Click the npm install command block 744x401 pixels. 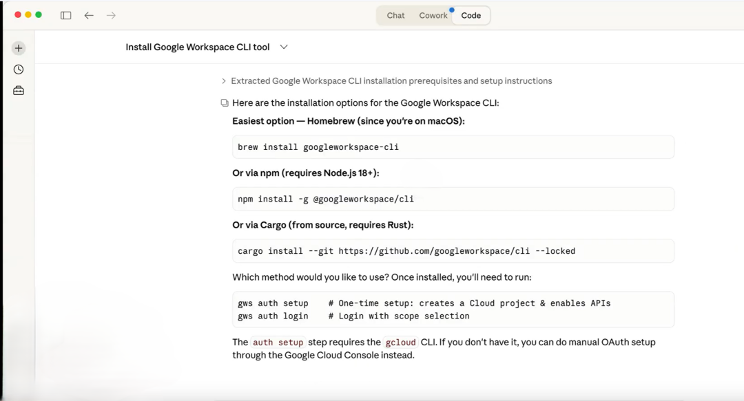tap(453, 199)
